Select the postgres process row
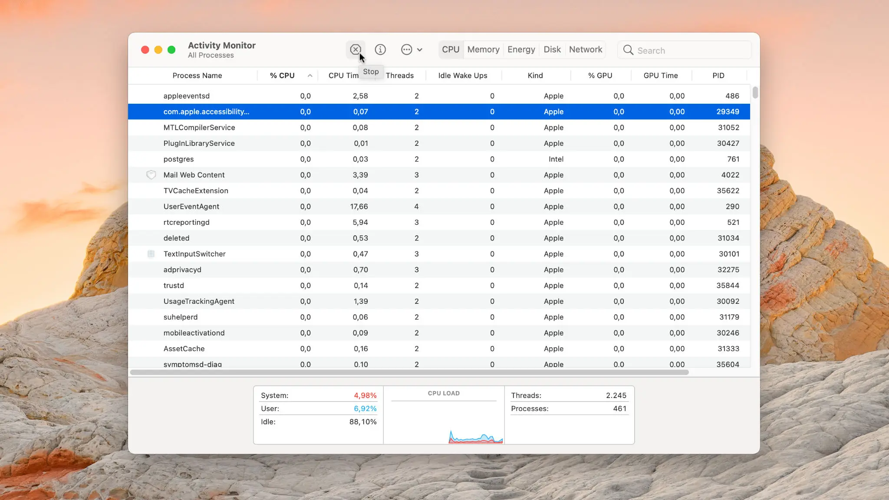The width and height of the screenshot is (889, 500). (439, 159)
